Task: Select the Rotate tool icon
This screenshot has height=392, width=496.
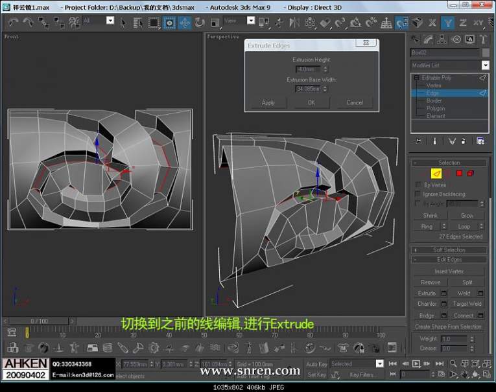Action: 200,23
